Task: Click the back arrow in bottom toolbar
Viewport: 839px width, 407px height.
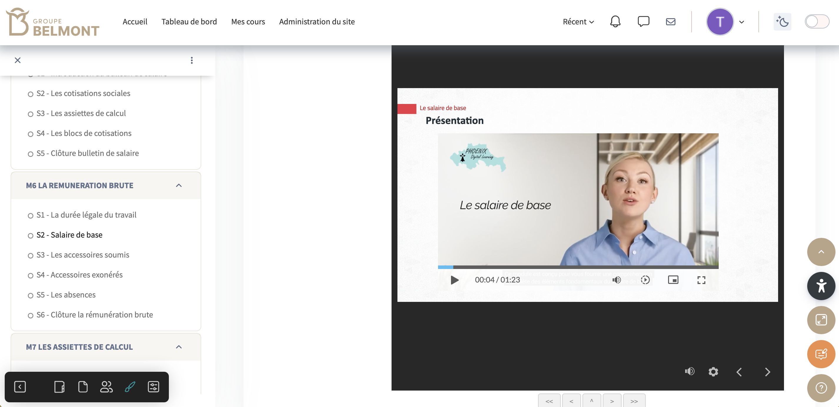Action: 20,387
